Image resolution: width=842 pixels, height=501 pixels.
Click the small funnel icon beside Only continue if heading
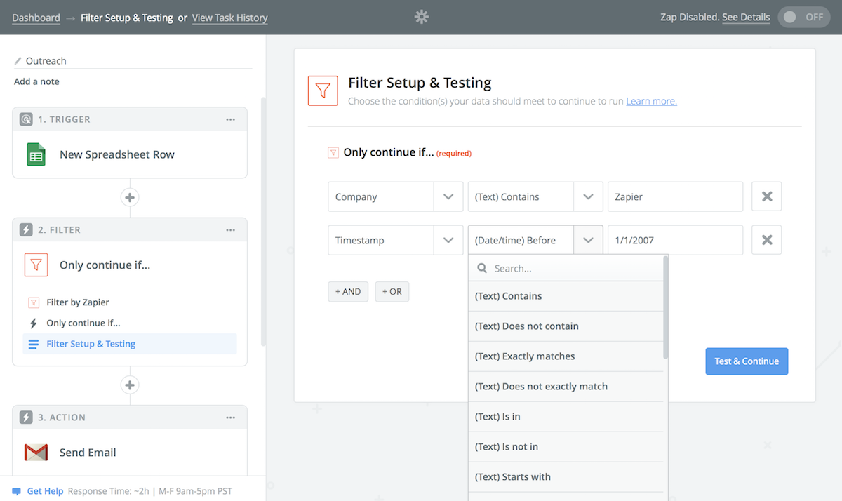[333, 152]
